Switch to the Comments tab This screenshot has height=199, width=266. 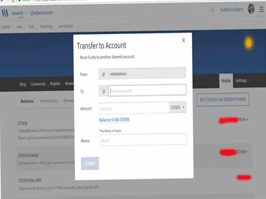pyautogui.click(x=38, y=84)
